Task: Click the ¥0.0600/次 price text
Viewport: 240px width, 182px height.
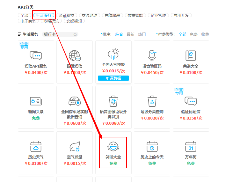Action: 75,123
